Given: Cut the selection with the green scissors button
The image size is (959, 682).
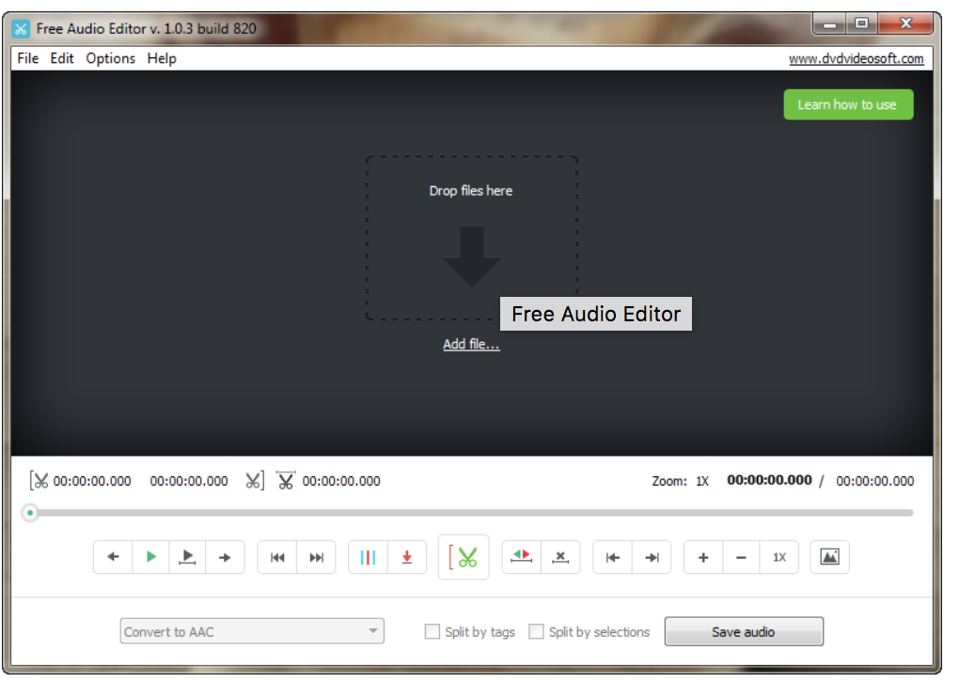Looking at the screenshot, I should pos(464,557).
